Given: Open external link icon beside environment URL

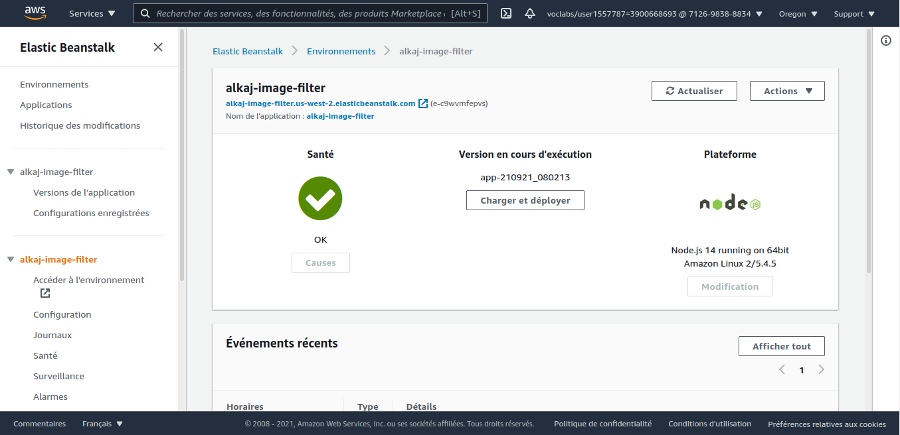Looking at the screenshot, I should (x=423, y=103).
